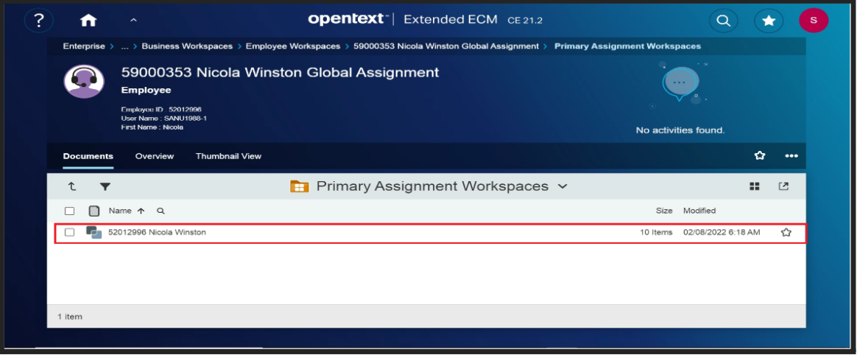Open the activity feed comment bubble
Image resolution: width=857 pixels, height=355 pixels.
(x=679, y=83)
